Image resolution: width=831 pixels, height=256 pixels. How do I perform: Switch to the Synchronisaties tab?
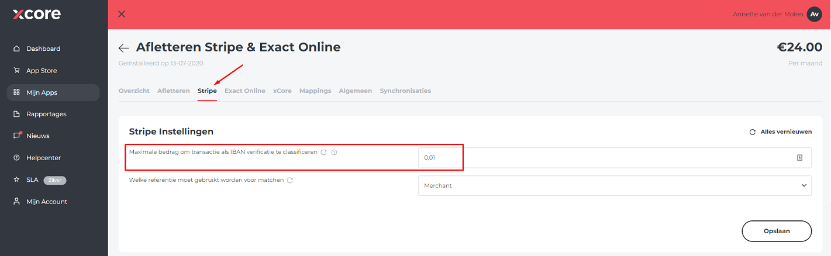pos(405,91)
